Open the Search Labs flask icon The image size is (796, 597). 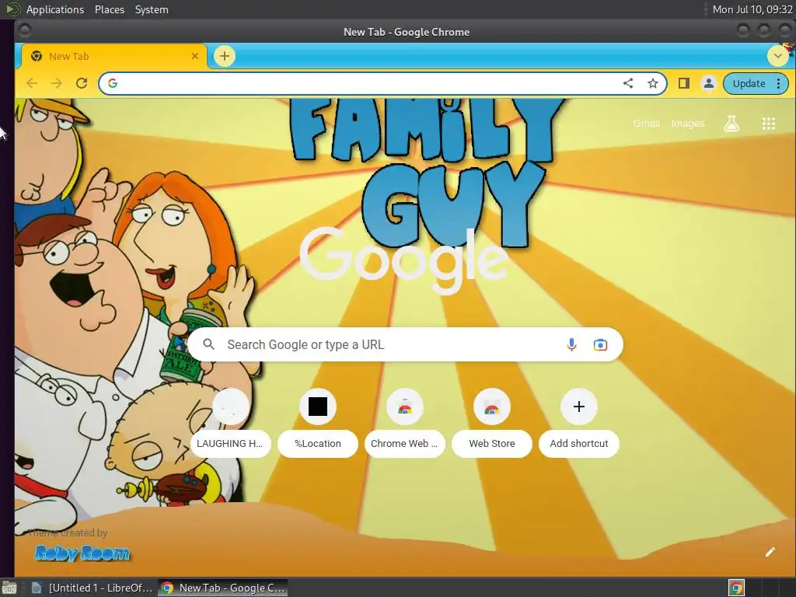click(731, 124)
